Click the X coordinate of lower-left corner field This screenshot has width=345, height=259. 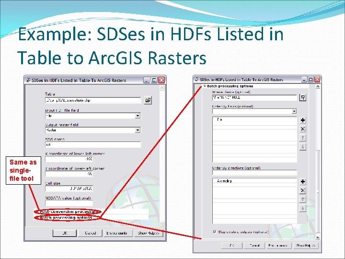click(x=69, y=159)
